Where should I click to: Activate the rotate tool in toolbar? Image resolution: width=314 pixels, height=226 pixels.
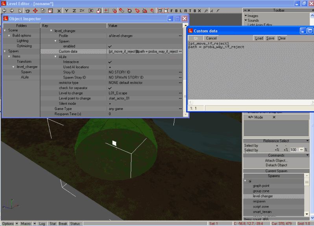[x=43, y=11]
